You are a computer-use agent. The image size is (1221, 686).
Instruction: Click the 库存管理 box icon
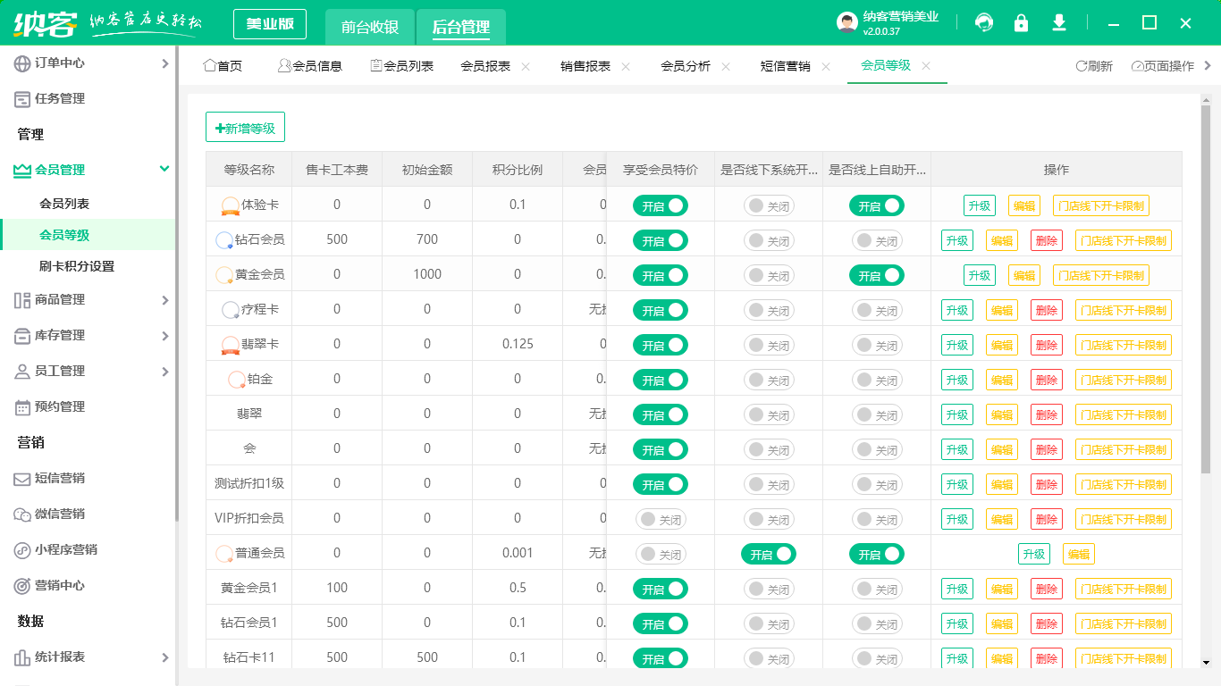point(22,336)
